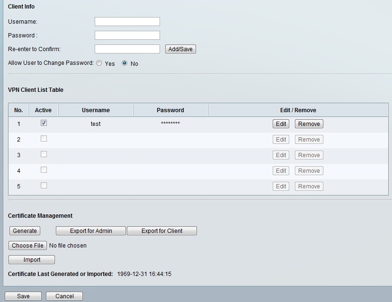Click Remove button in row 5
This screenshot has width=392, height=302.
tap(309, 187)
